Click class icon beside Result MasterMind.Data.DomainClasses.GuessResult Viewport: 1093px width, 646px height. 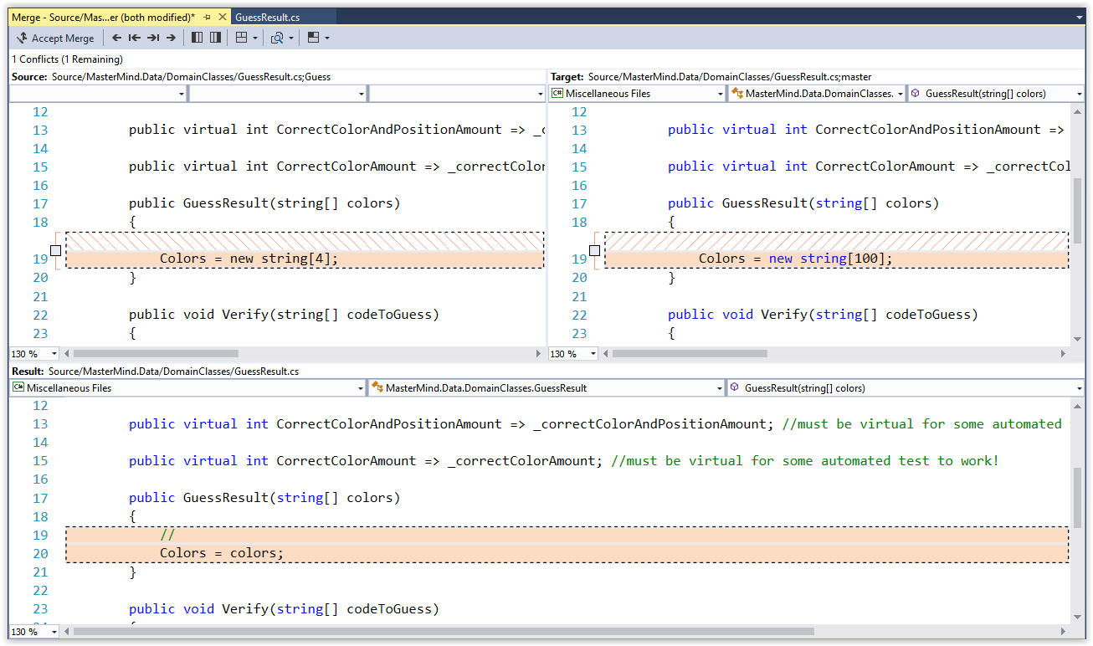377,388
